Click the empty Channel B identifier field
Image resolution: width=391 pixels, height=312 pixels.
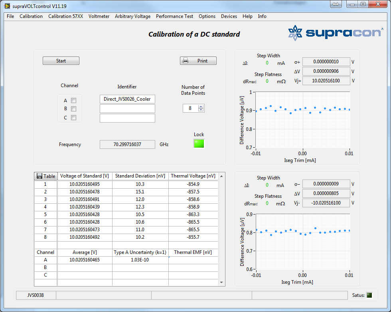click(x=127, y=109)
